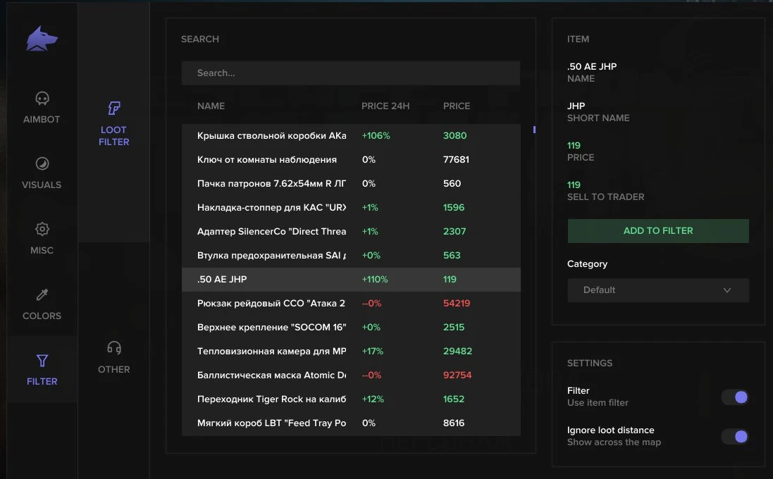
Task: Click the Category dropdown chevron arrow
Action: point(726,290)
